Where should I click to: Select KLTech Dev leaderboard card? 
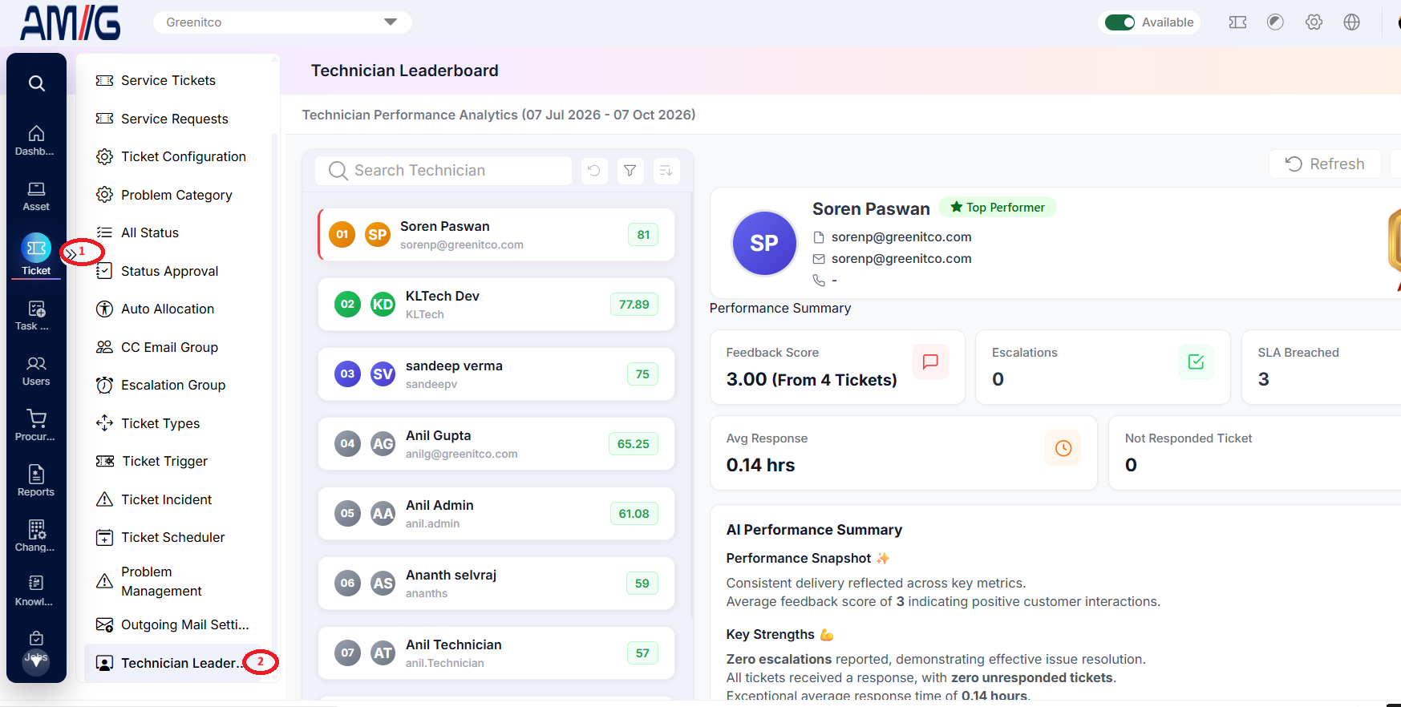[x=496, y=305]
